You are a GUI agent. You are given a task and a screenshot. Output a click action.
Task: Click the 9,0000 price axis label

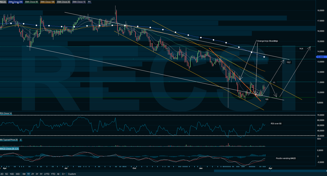click(x=320, y=103)
